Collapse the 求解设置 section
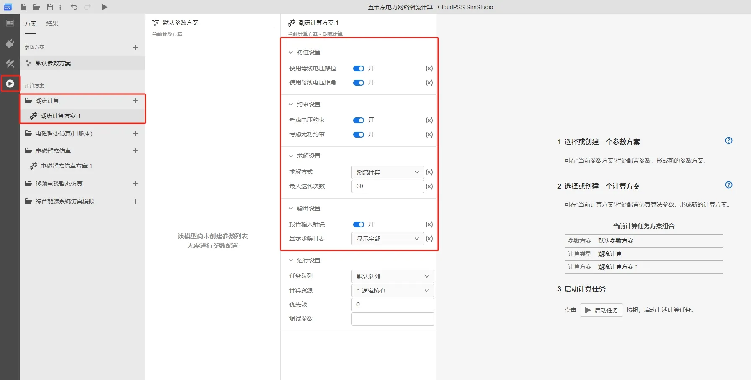751x380 pixels. coord(291,156)
